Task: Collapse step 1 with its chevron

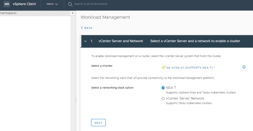Action: tap(85, 41)
